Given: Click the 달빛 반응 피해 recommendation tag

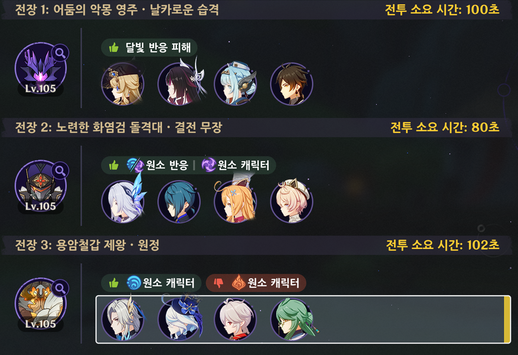Looking at the screenshot, I should (149, 48).
